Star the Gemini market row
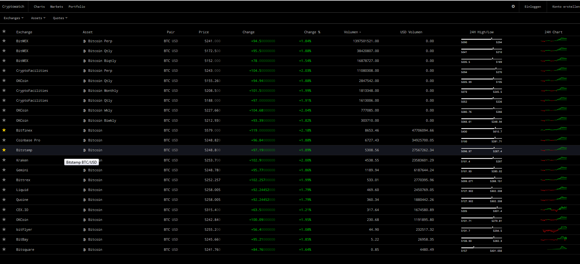 (4, 170)
